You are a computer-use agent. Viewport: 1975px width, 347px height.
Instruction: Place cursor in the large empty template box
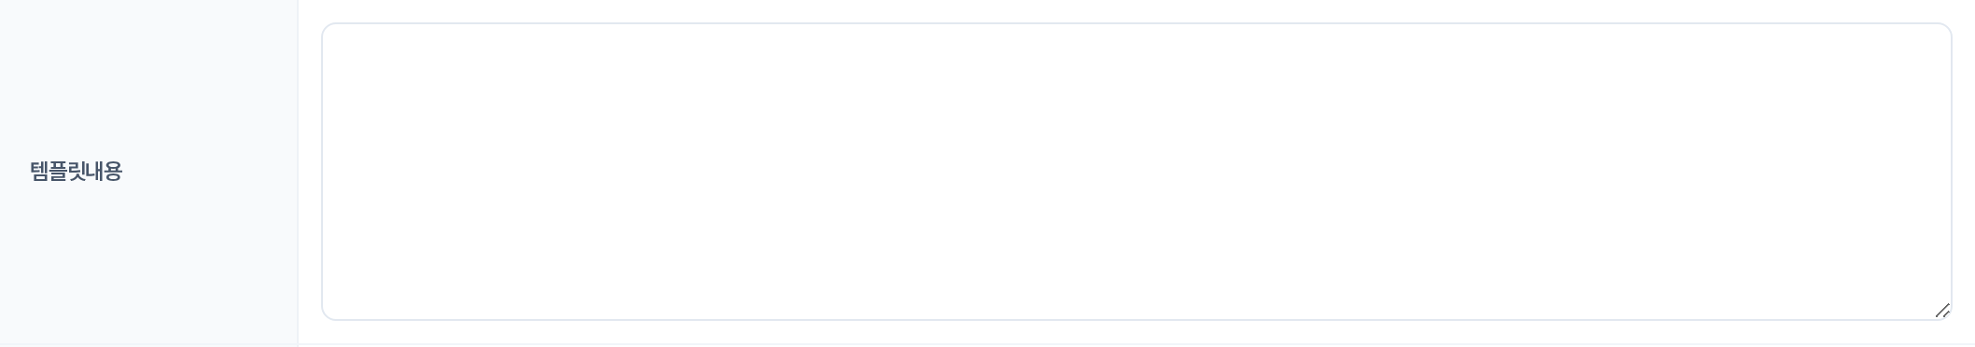tap(1136, 172)
